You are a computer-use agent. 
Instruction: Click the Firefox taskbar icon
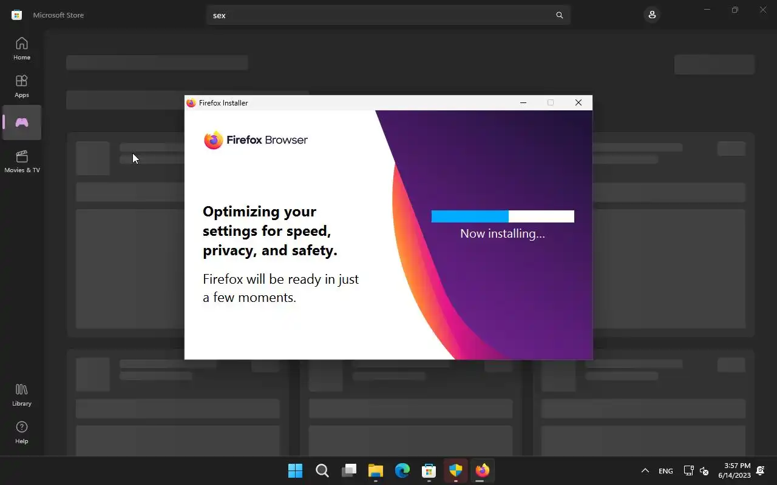[483, 470]
